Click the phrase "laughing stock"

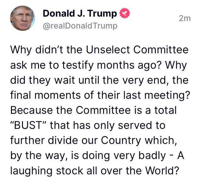click(46, 171)
